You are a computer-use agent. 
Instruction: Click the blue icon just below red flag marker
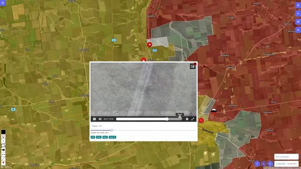tap(155, 50)
